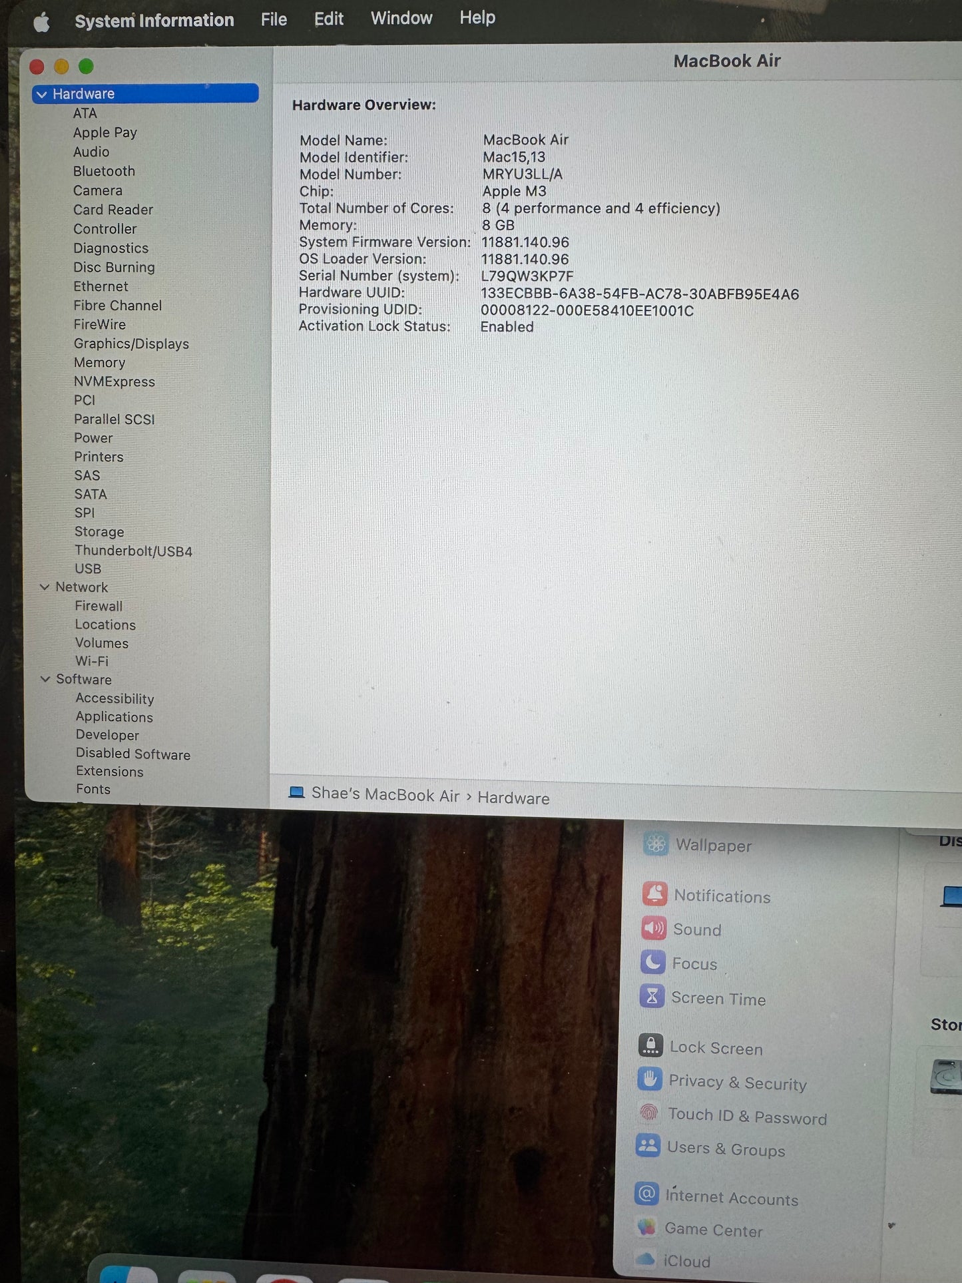962x1283 pixels.
Task: Select Firewall under Network
Action: coord(99,606)
